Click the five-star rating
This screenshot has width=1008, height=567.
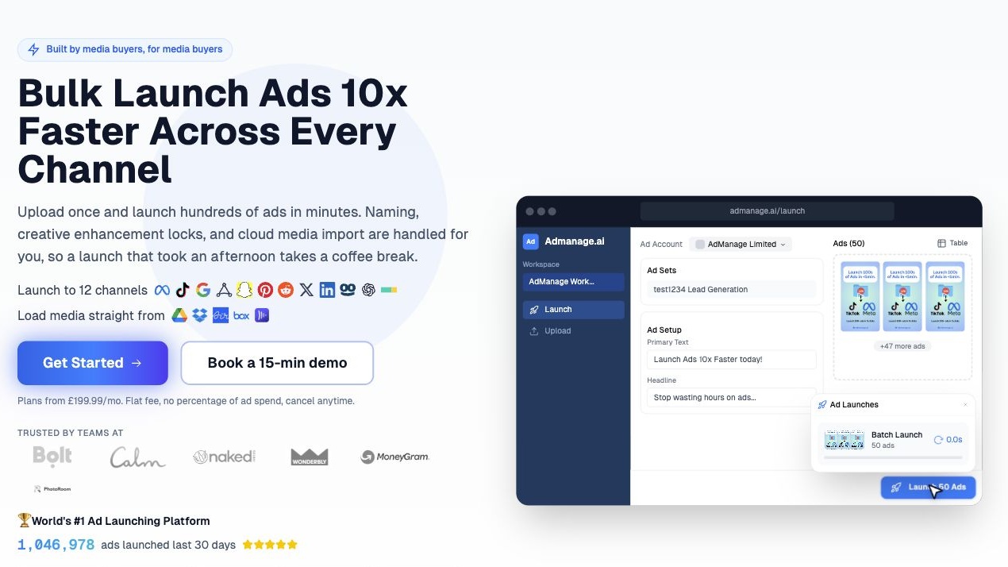[x=270, y=545]
